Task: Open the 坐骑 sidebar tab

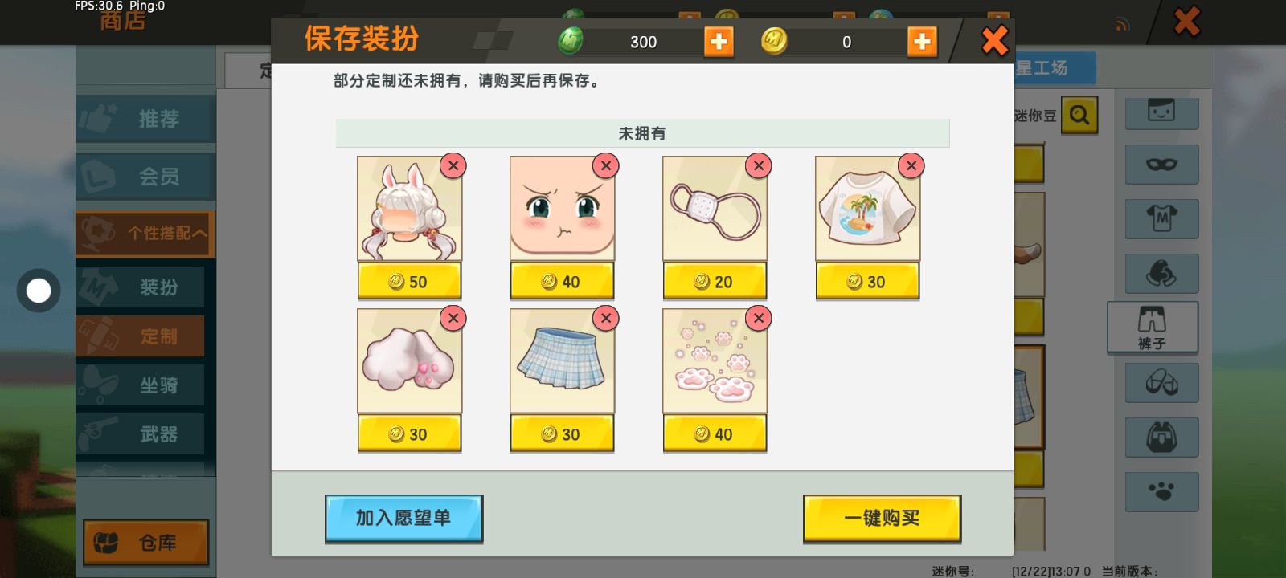Action: pos(140,385)
